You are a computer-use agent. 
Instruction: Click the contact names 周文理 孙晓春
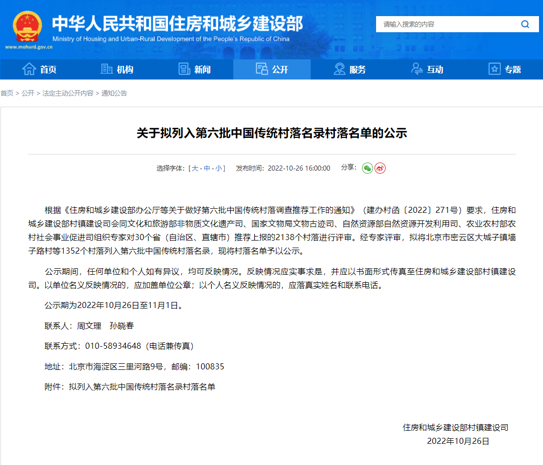pos(105,326)
